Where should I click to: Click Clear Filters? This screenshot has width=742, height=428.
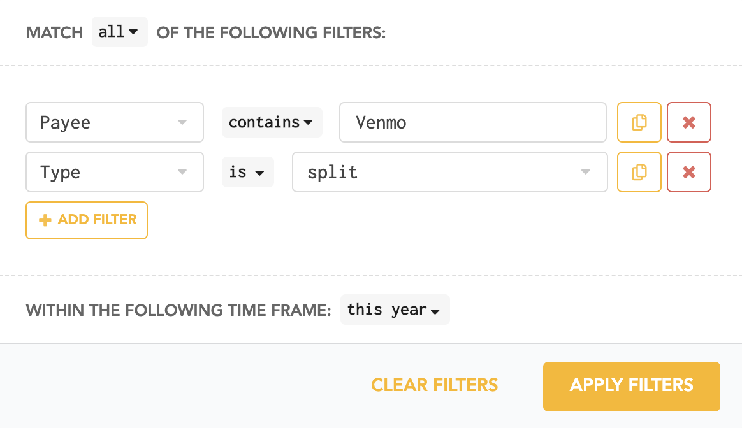[x=434, y=385]
